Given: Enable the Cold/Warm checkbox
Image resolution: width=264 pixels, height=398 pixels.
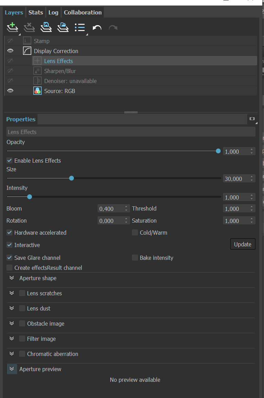Looking at the screenshot, I should click(135, 233).
